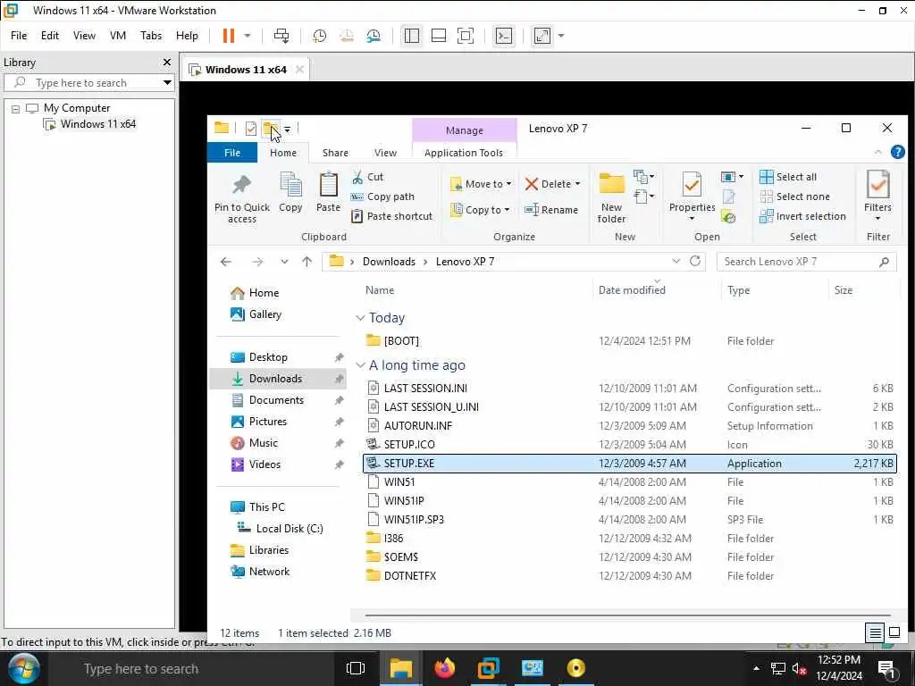Screen dimensions: 915x686
Task: Click the Search Lenovo XP 7 box
Action: (x=807, y=262)
